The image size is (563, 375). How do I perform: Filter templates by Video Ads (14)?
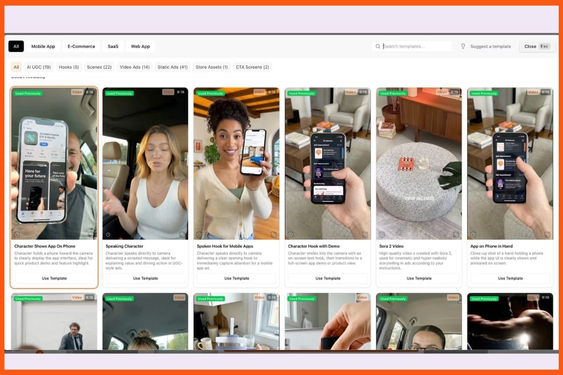tap(135, 67)
